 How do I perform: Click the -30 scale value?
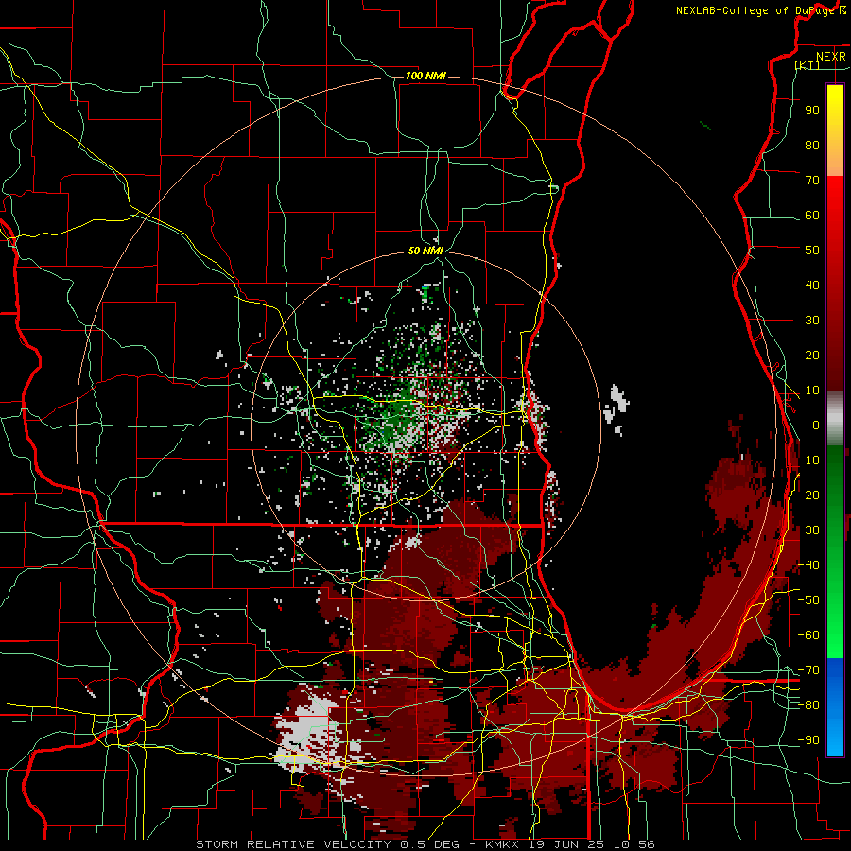[808, 530]
